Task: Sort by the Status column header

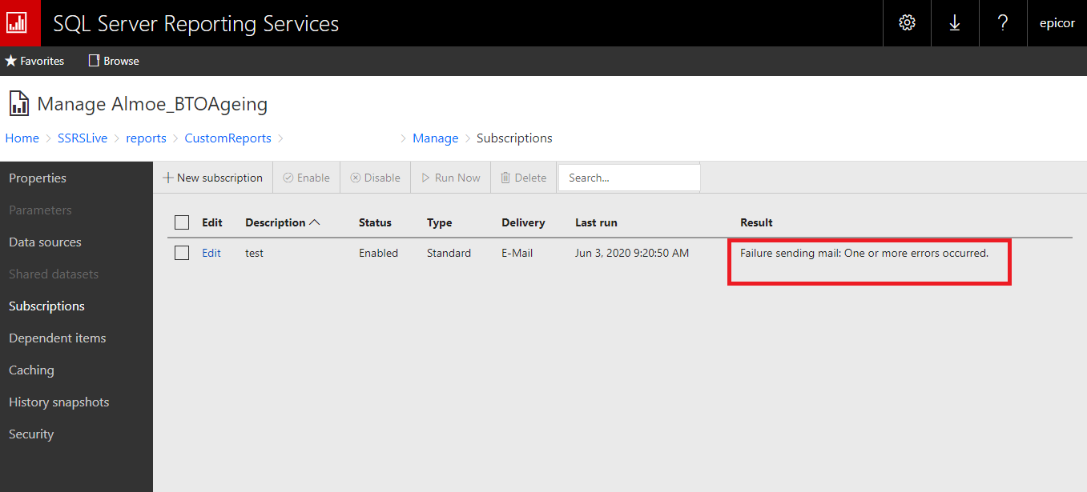Action: 375,222
